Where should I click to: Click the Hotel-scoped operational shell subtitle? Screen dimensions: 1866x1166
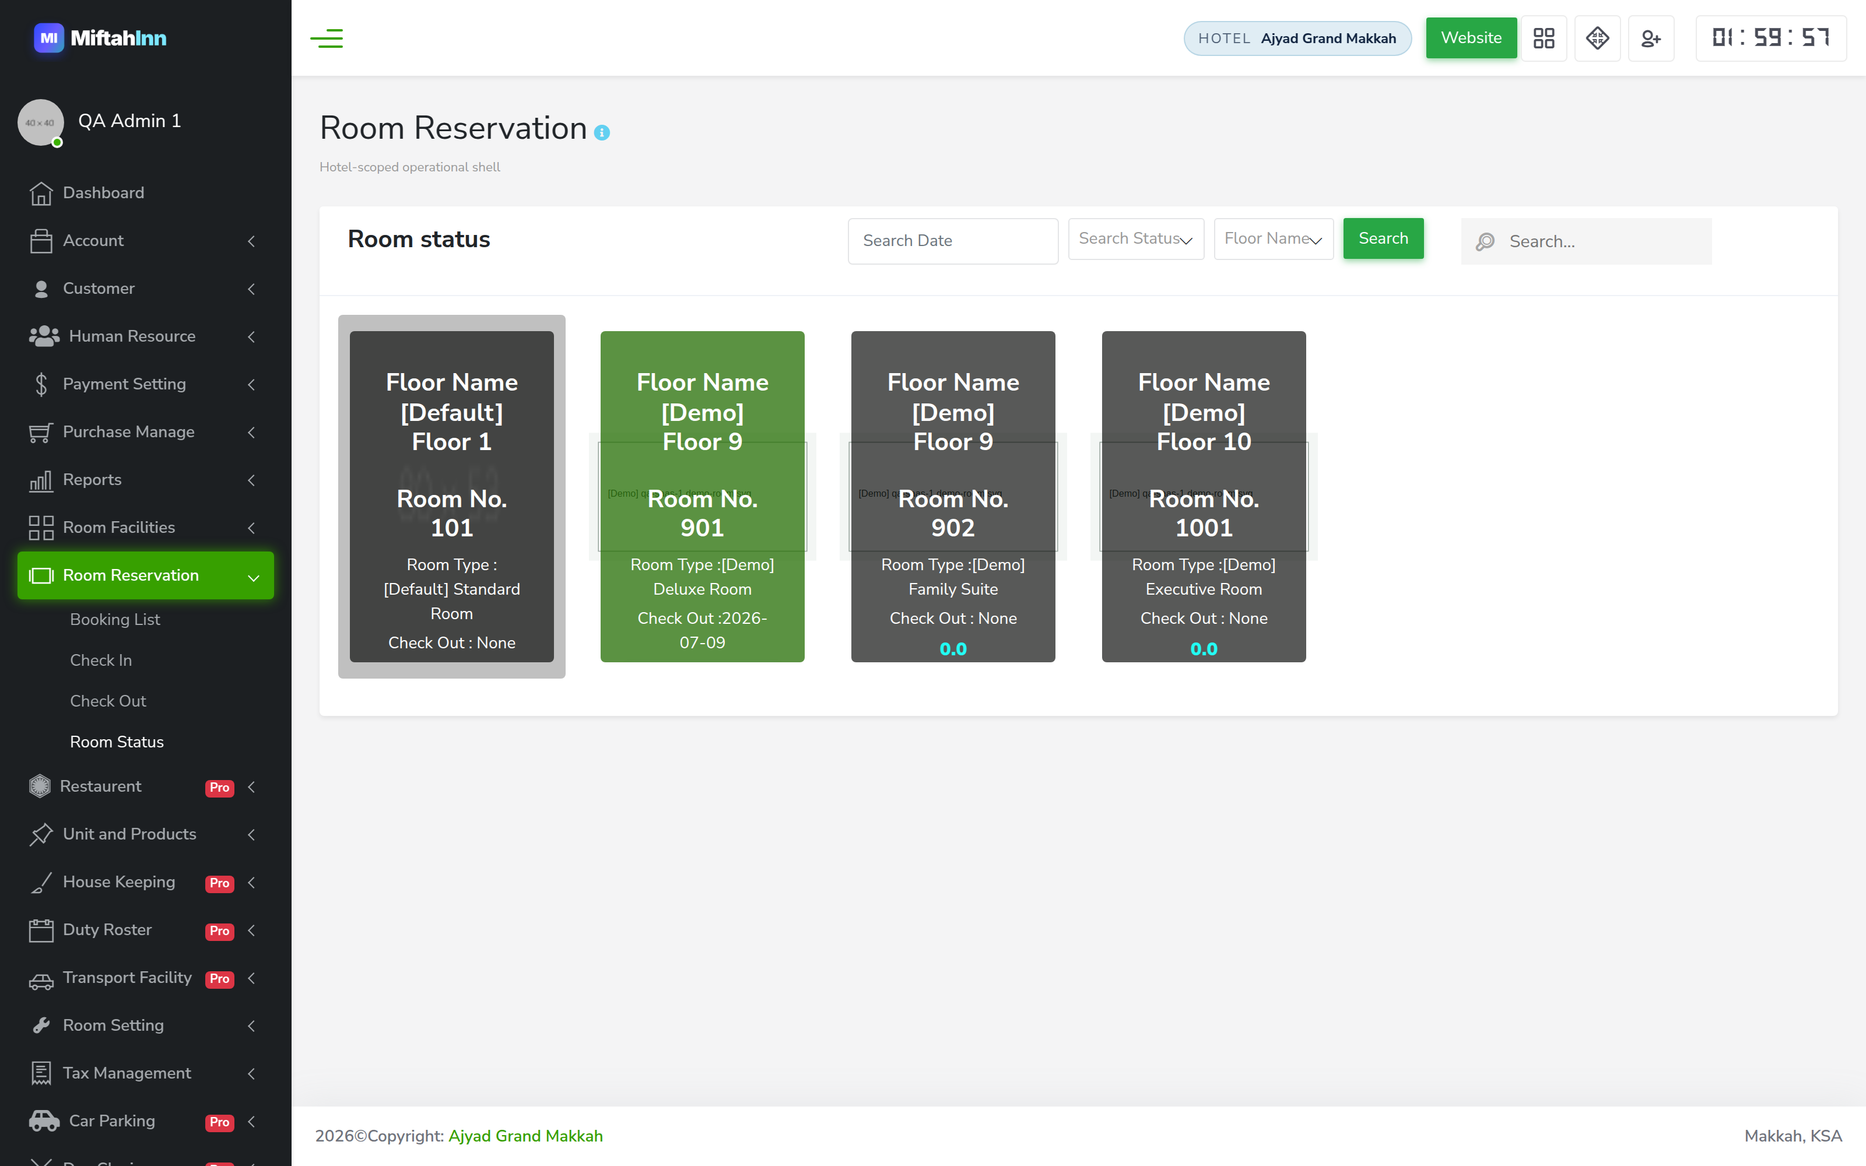[x=409, y=167]
